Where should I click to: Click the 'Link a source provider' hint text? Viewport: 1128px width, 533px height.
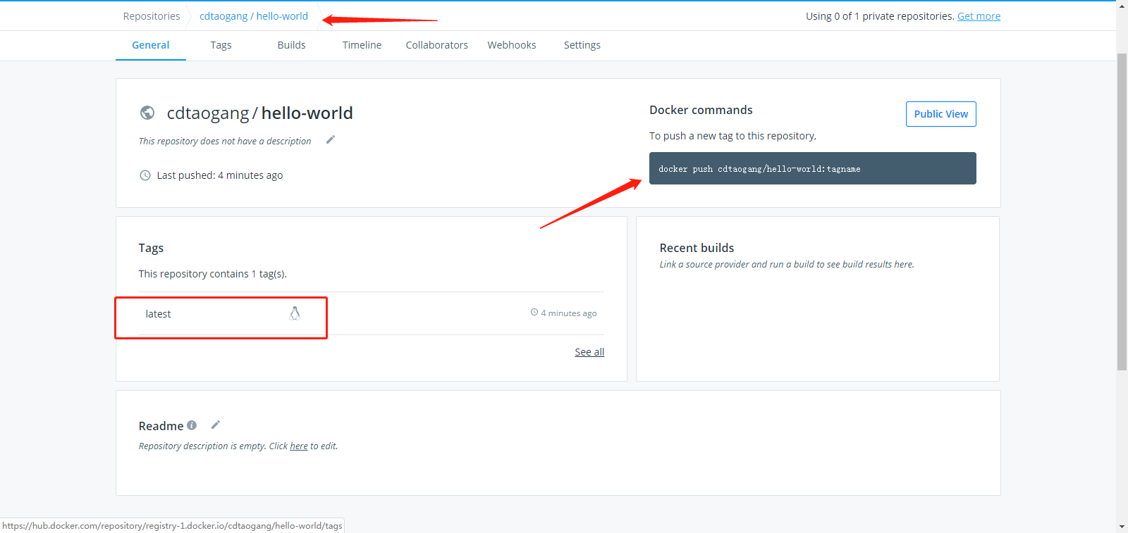[x=787, y=265]
